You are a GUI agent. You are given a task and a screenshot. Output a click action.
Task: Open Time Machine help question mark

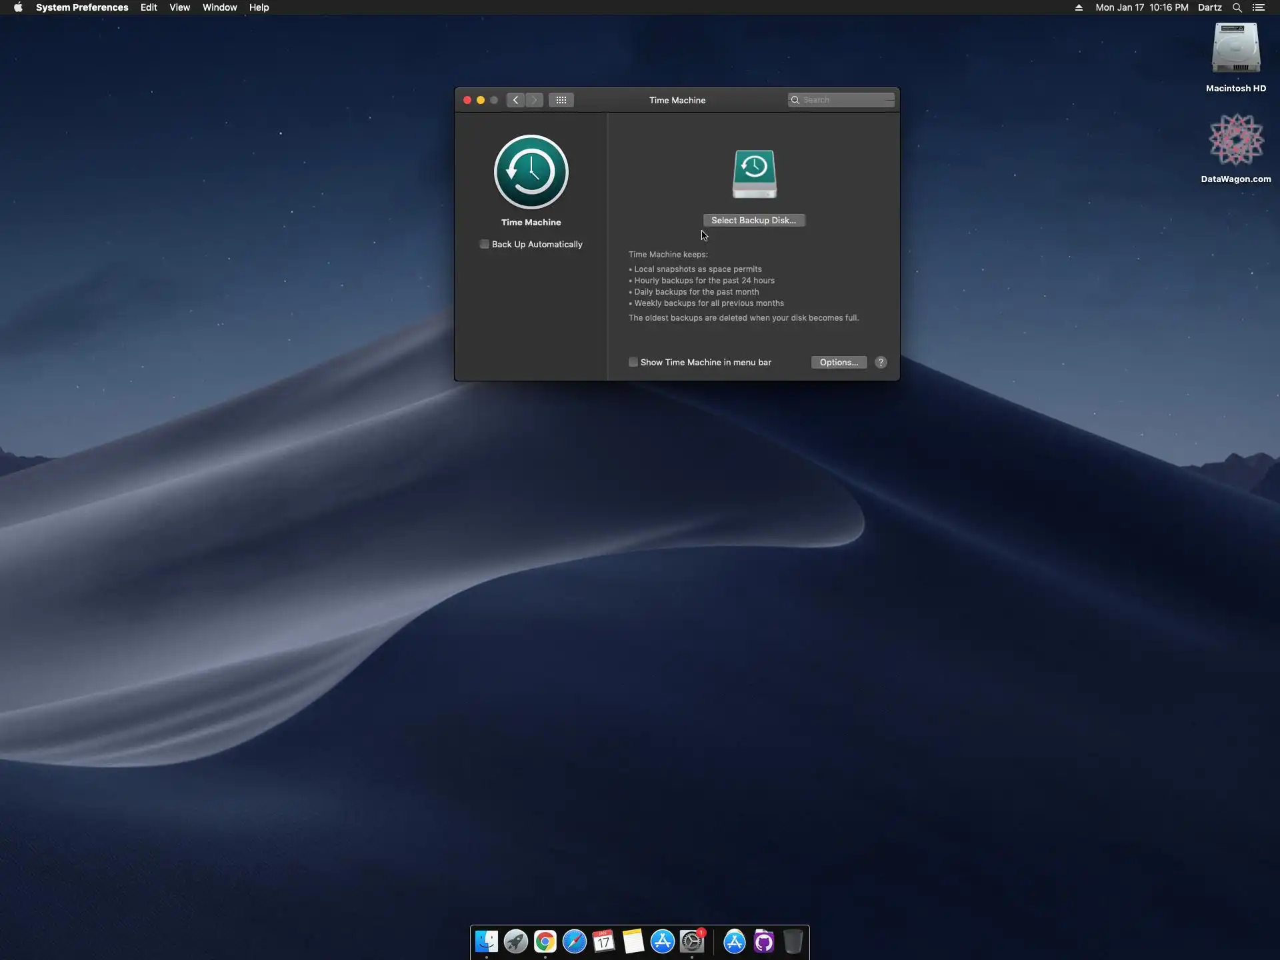tap(881, 362)
